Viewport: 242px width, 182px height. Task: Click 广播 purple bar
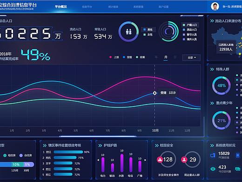140,167
